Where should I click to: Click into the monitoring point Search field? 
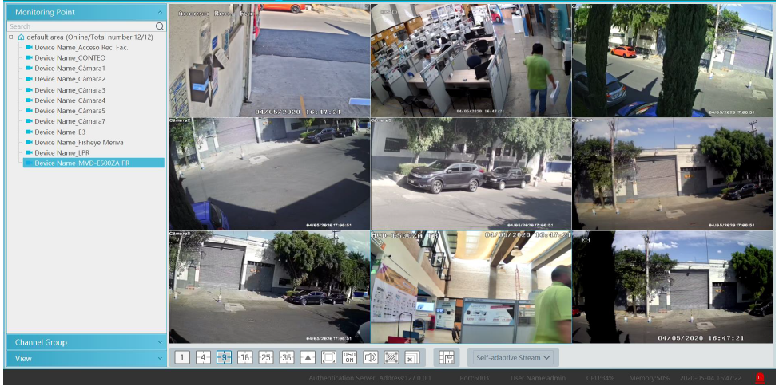[80, 26]
